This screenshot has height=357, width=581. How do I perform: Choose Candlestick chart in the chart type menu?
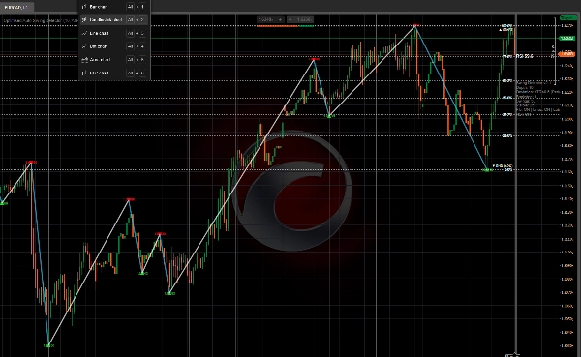coord(113,19)
